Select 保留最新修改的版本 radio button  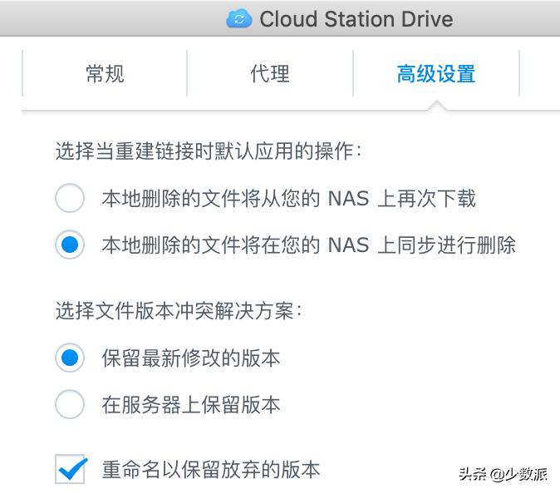tap(70, 358)
